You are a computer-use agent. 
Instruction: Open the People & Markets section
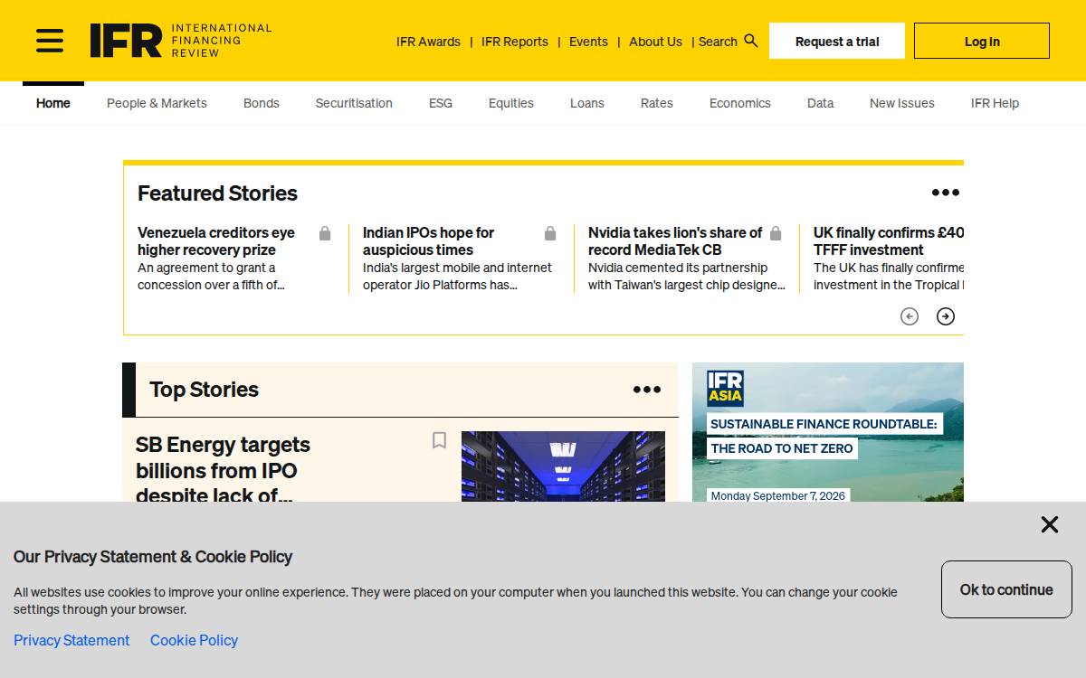pos(157,103)
